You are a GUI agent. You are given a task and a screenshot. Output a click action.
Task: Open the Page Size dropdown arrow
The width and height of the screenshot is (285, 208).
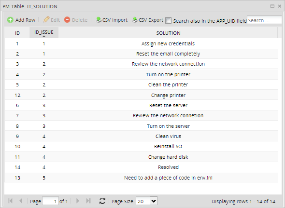(x=154, y=201)
